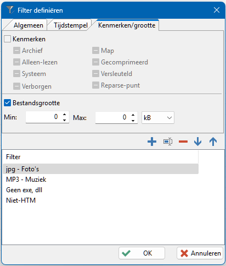The height and width of the screenshot is (266, 226).
Task: Add a new filter with plus icon
Action: [152, 142]
